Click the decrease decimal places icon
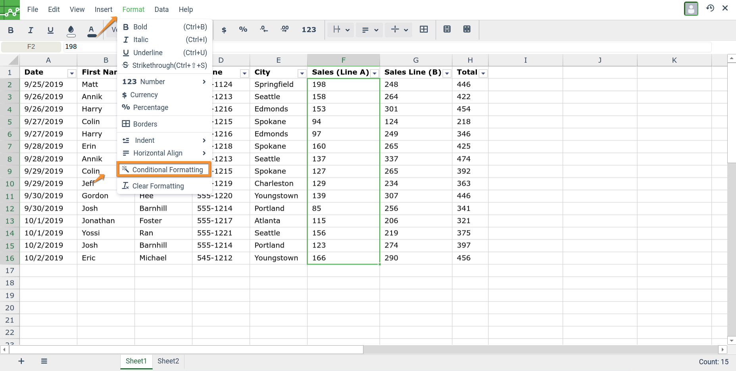This screenshot has width=736, height=371. [x=264, y=30]
